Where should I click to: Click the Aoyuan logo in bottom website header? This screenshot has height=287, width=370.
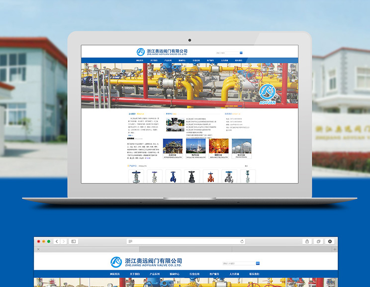click(x=116, y=262)
